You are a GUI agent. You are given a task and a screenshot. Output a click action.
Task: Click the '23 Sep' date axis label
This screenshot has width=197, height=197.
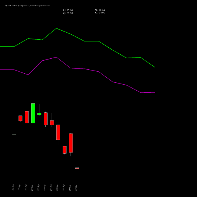pyautogui.click(x=45, y=187)
